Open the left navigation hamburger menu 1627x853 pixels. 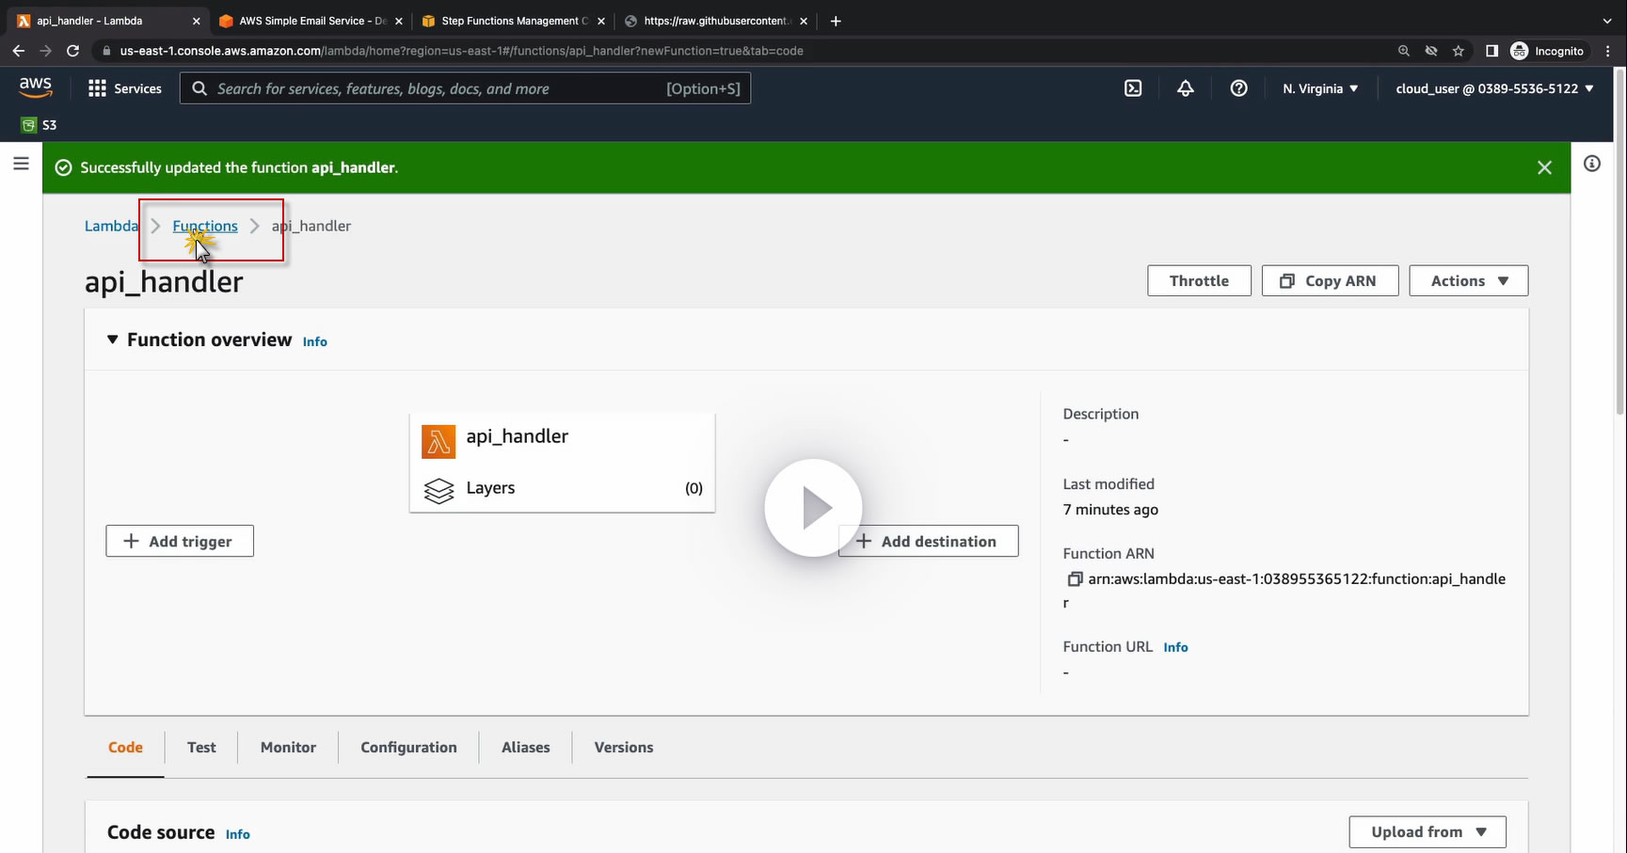pyautogui.click(x=21, y=164)
